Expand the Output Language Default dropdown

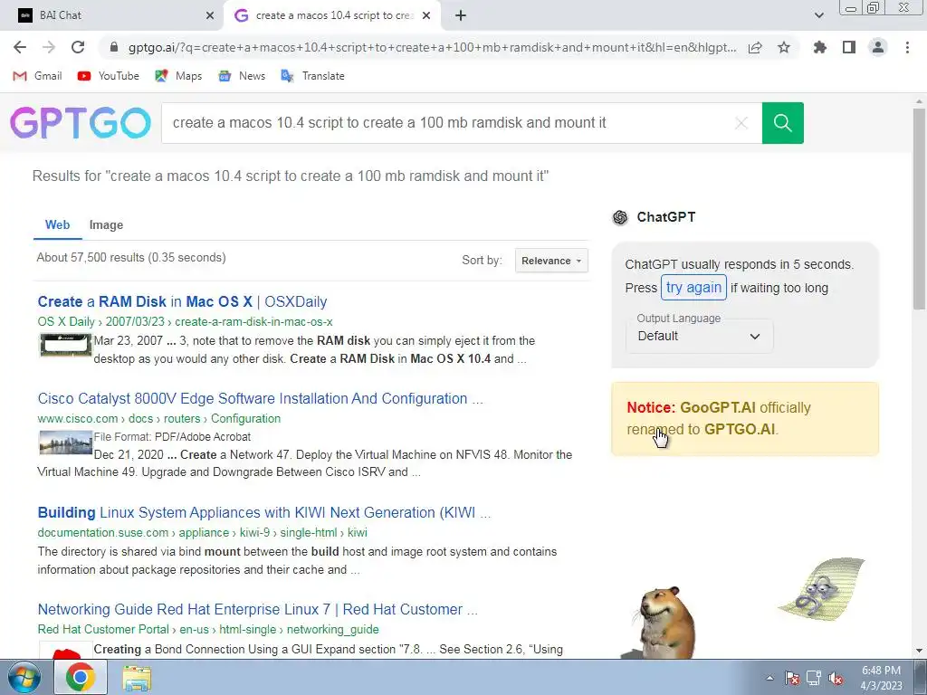point(700,336)
